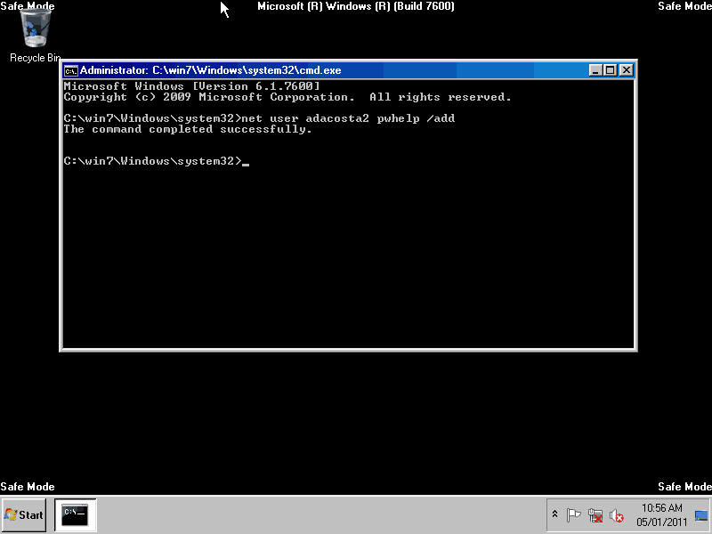Image resolution: width=712 pixels, height=534 pixels.
Task: Click the disconnected network tray icon
Action: click(x=595, y=515)
